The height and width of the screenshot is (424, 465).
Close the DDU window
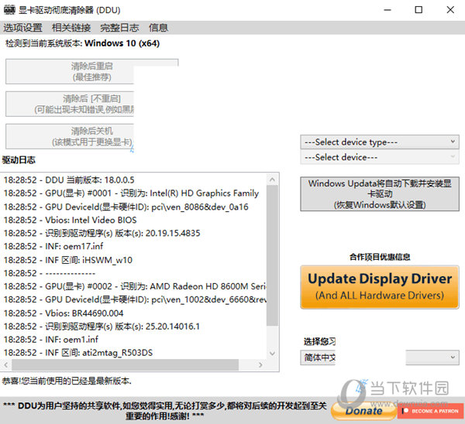pos(450,10)
